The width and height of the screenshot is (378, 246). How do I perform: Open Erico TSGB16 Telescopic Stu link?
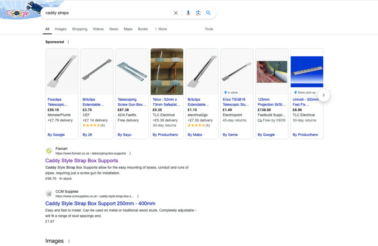pyautogui.click(x=236, y=102)
